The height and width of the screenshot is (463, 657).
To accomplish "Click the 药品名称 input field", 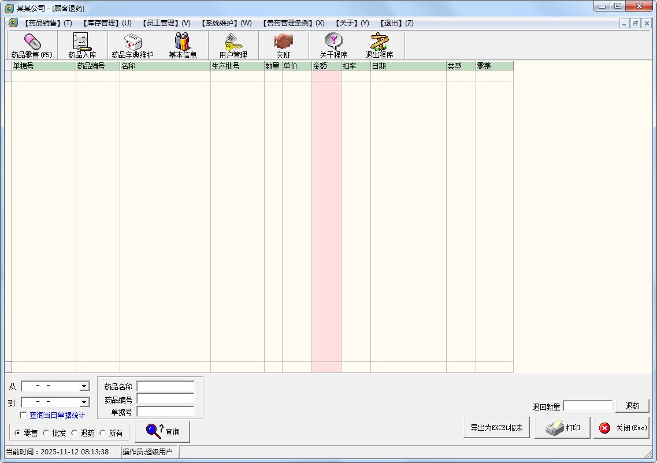I will click(x=165, y=386).
